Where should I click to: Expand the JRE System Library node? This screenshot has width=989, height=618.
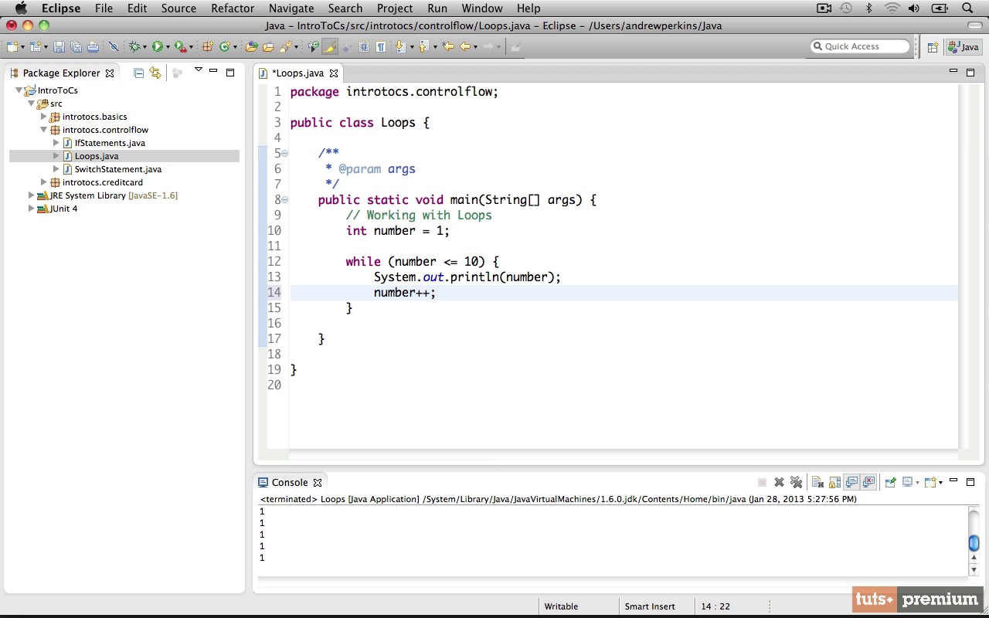tap(31, 195)
